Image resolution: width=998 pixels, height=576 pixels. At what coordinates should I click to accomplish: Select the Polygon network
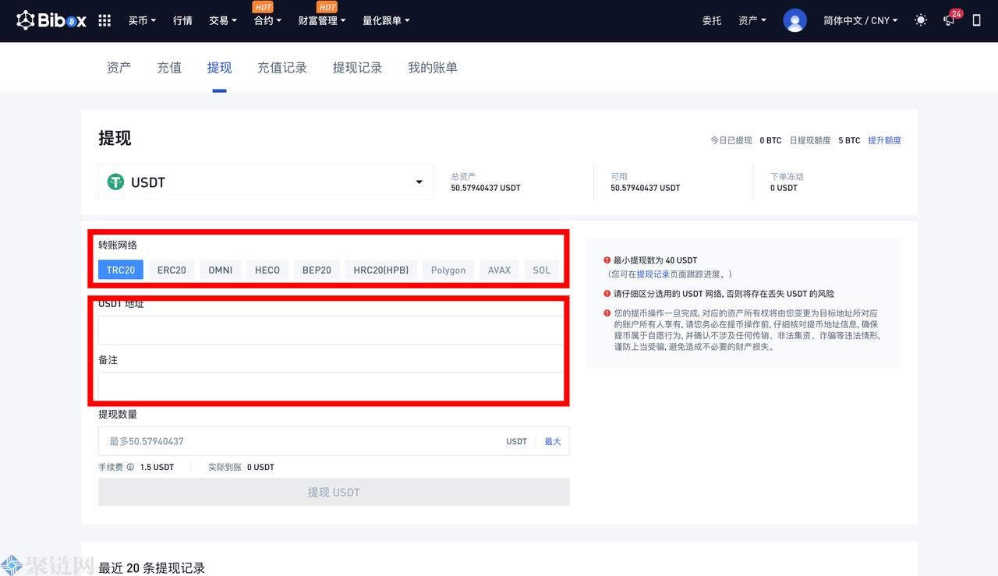pyautogui.click(x=448, y=270)
